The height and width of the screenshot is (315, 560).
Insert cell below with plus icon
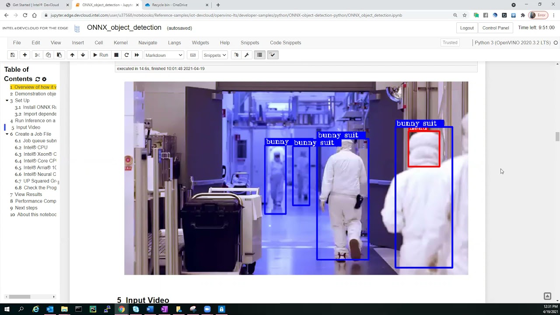(25, 55)
